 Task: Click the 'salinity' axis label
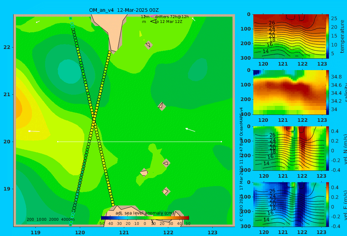point(345,92)
